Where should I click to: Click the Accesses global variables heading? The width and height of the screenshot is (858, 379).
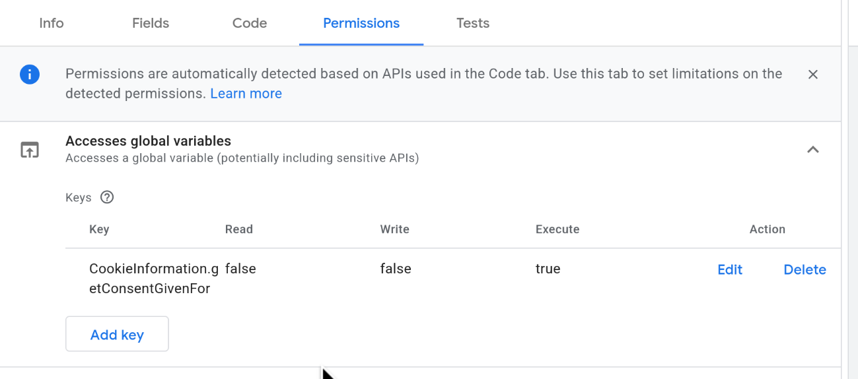(x=148, y=141)
